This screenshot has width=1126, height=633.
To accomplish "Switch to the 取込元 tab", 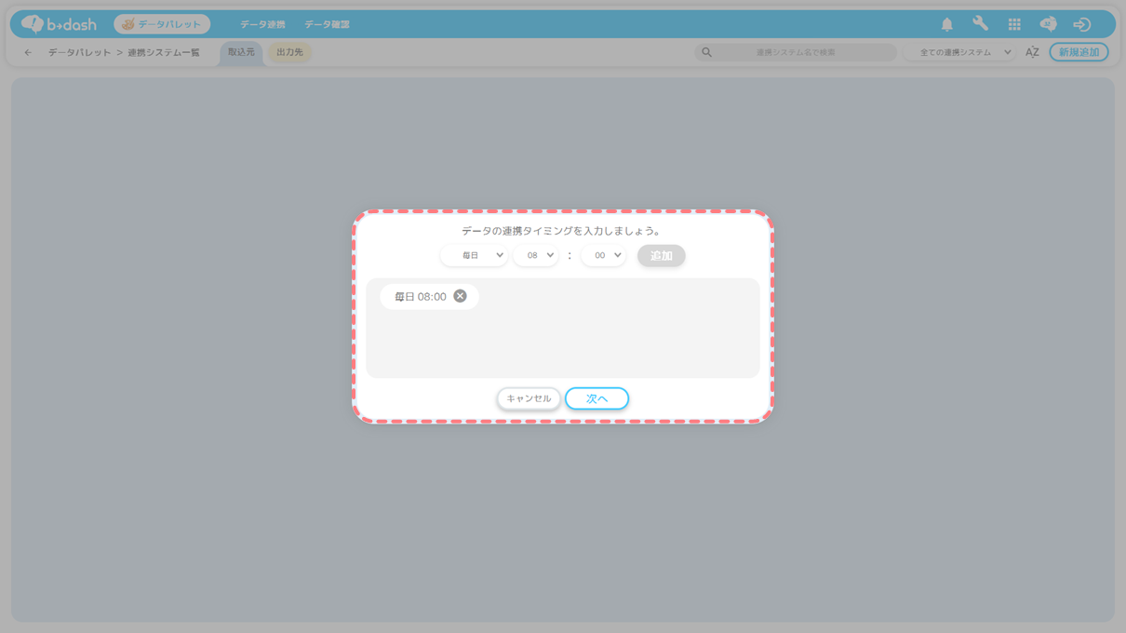I will click(241, 52).
